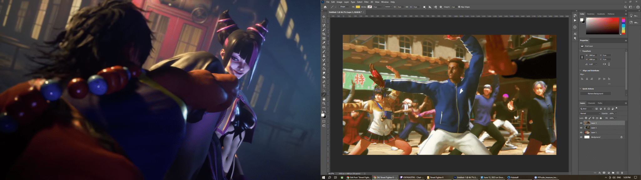Click the Remove Background button
641x180 pixels.
pos(595,94)
